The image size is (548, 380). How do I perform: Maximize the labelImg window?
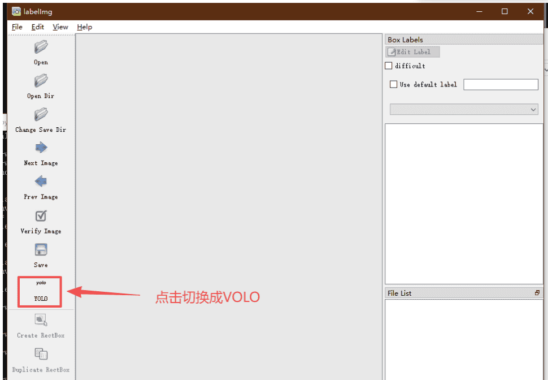point(504,11)
